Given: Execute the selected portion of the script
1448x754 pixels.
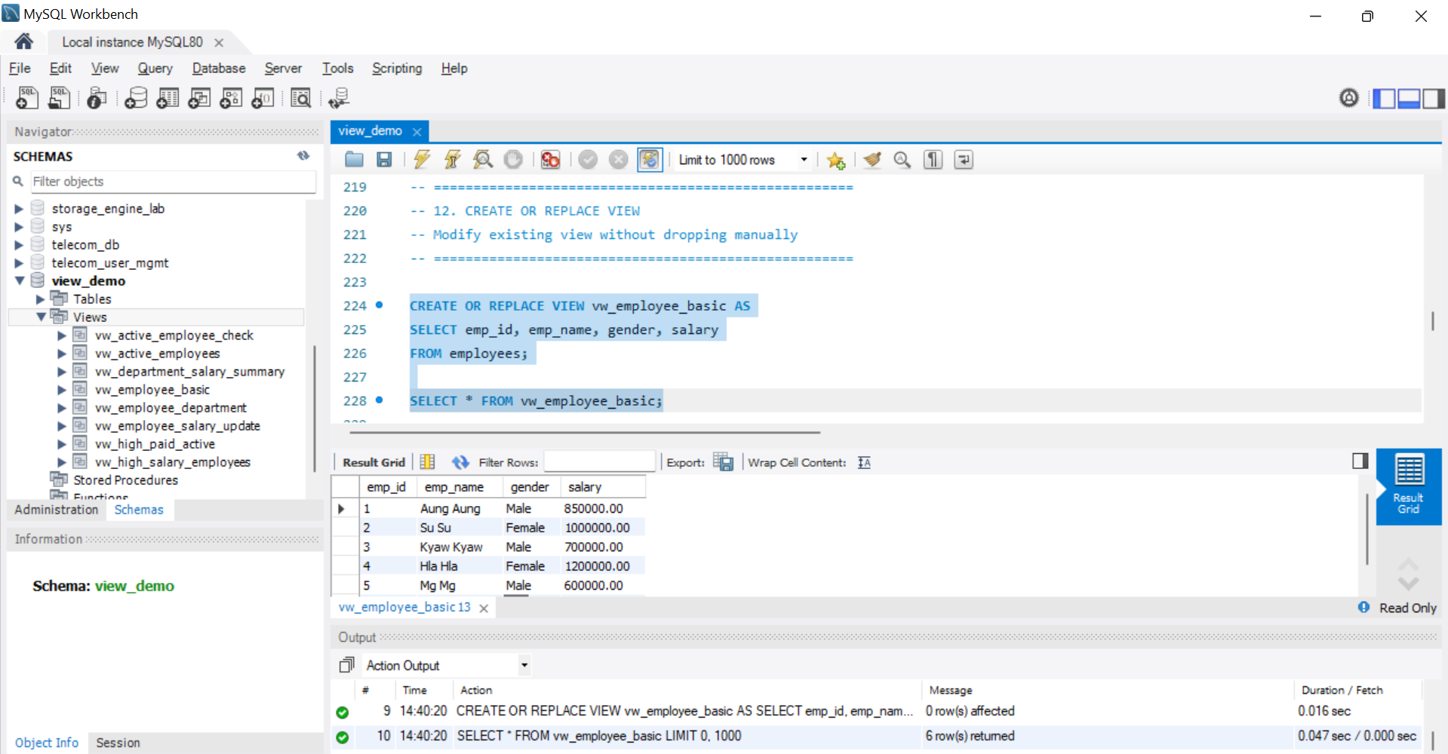Looking at the screenshot, I should 422,160.
